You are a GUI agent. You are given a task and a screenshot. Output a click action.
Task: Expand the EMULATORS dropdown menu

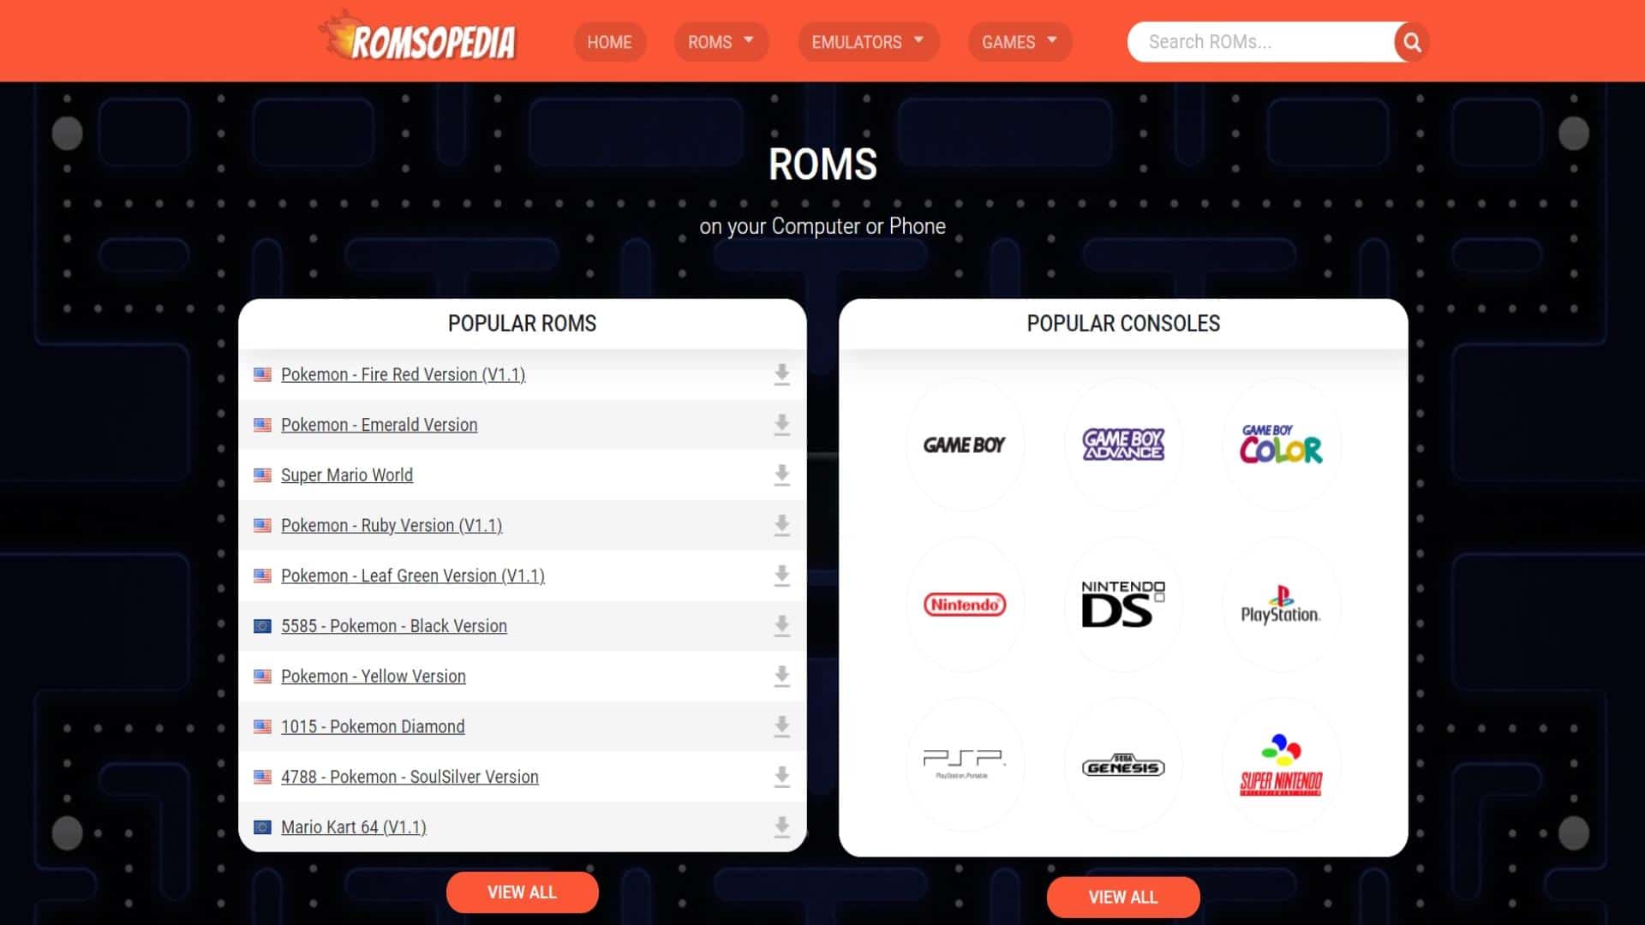click(868, 42)
